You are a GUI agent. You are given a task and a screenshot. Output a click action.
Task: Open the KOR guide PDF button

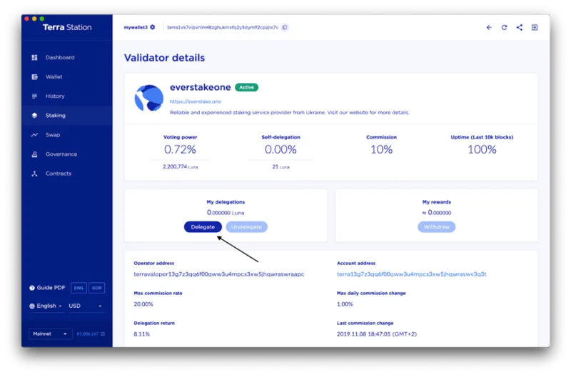point(97,288)
